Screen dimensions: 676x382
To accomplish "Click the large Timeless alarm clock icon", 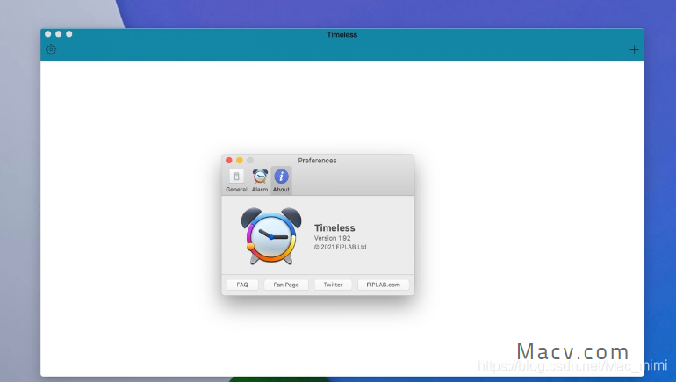I will pyautogui.click(x=271, y=236).
